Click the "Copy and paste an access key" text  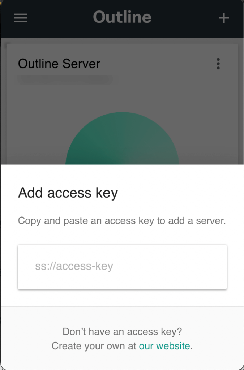(122, 221)
